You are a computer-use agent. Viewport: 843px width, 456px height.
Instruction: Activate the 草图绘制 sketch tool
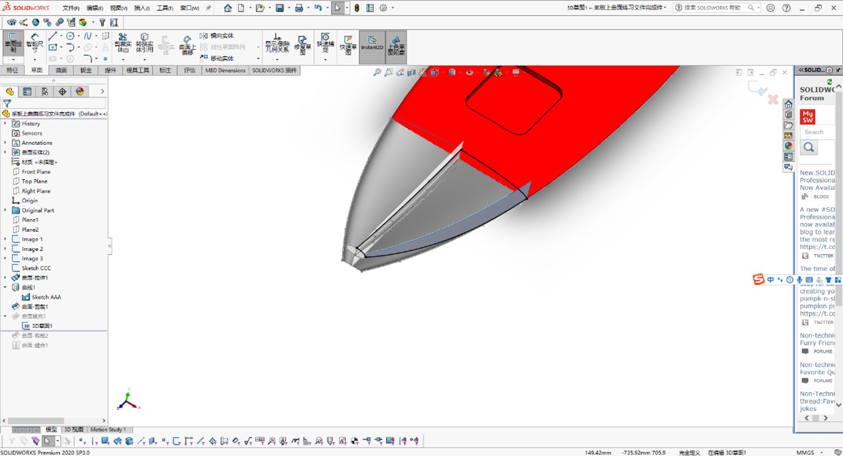click(13, 42)
